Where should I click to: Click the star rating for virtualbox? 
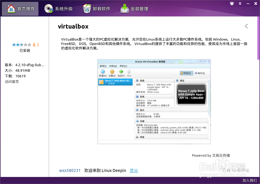click(x=22, y=45)
